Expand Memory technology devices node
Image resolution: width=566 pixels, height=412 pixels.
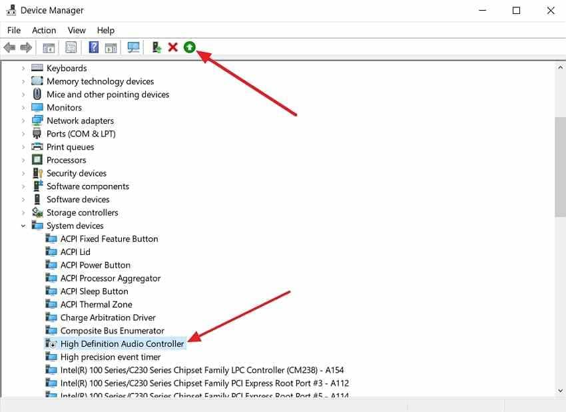[23, 81]
